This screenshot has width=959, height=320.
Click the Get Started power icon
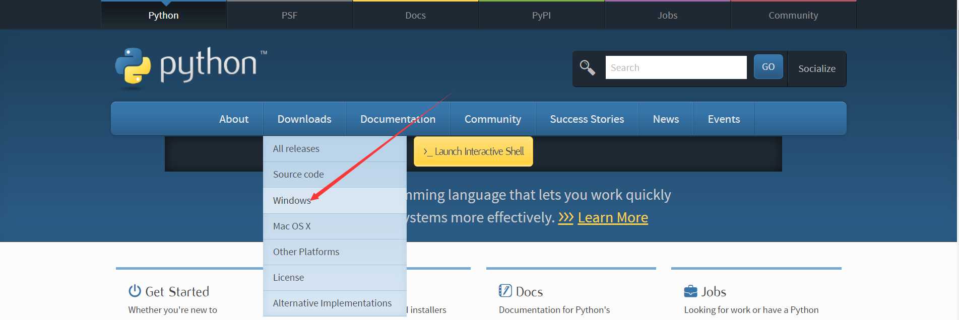coord(135,291)
